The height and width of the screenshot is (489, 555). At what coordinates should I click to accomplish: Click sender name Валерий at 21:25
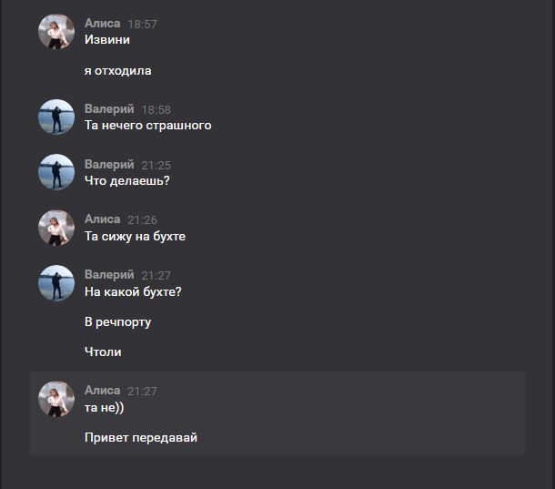[109, 165]
